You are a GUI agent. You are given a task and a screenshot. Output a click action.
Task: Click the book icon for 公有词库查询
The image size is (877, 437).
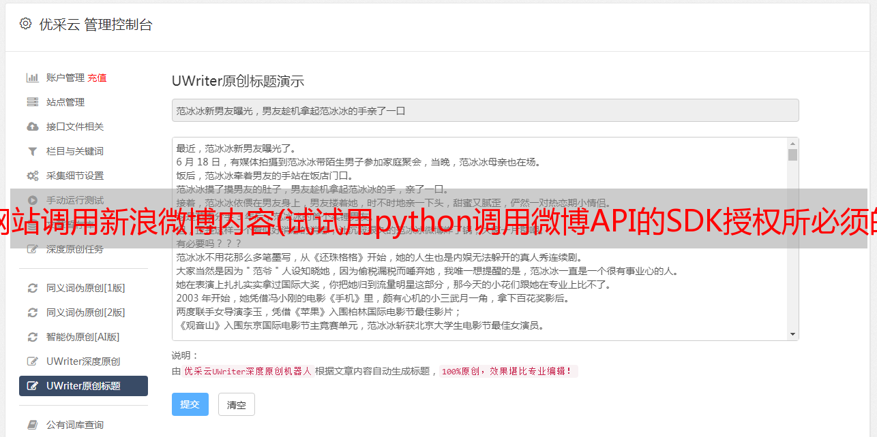click(x=32, y=425)
